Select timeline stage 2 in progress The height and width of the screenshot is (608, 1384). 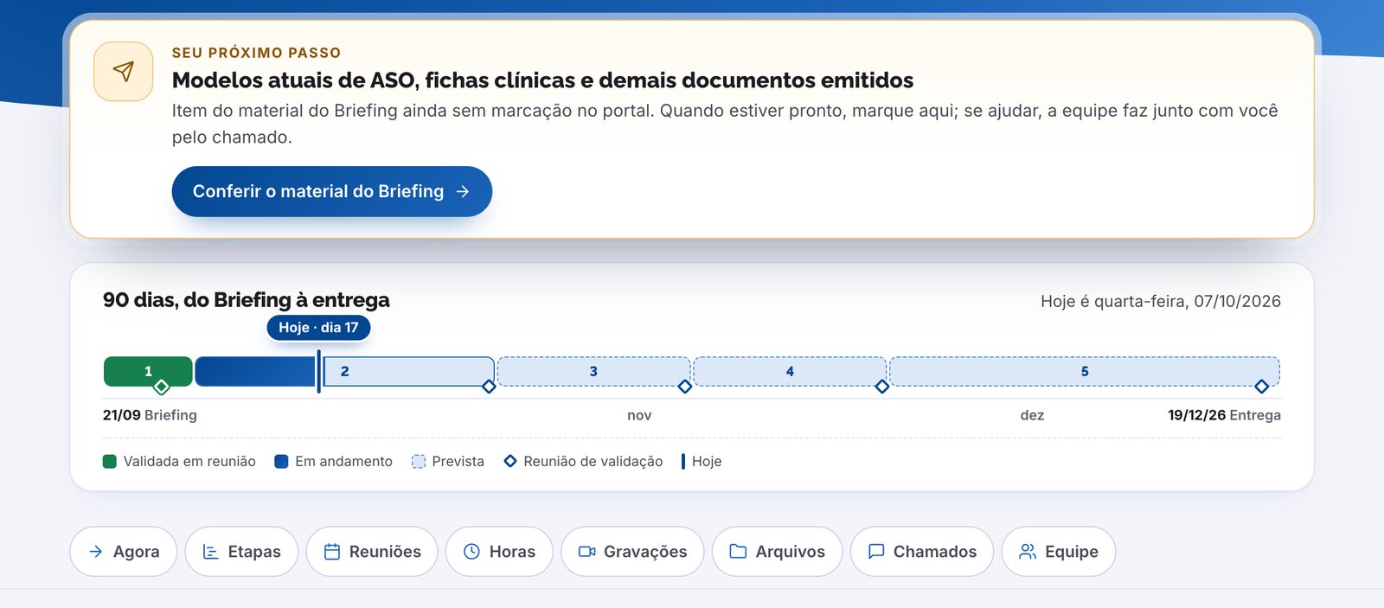(344, 371)
